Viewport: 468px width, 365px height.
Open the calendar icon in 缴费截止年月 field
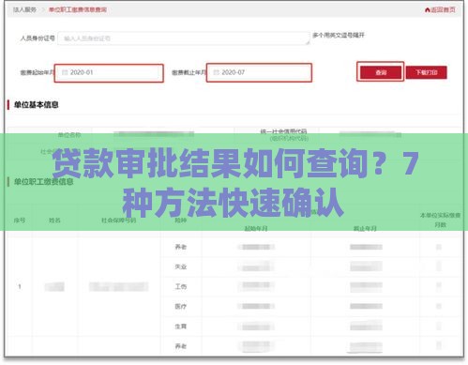(x=216, y=72)
